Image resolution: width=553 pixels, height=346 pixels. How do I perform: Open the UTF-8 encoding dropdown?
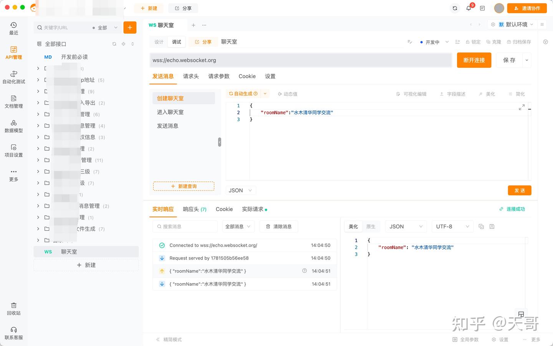[452, 226]
